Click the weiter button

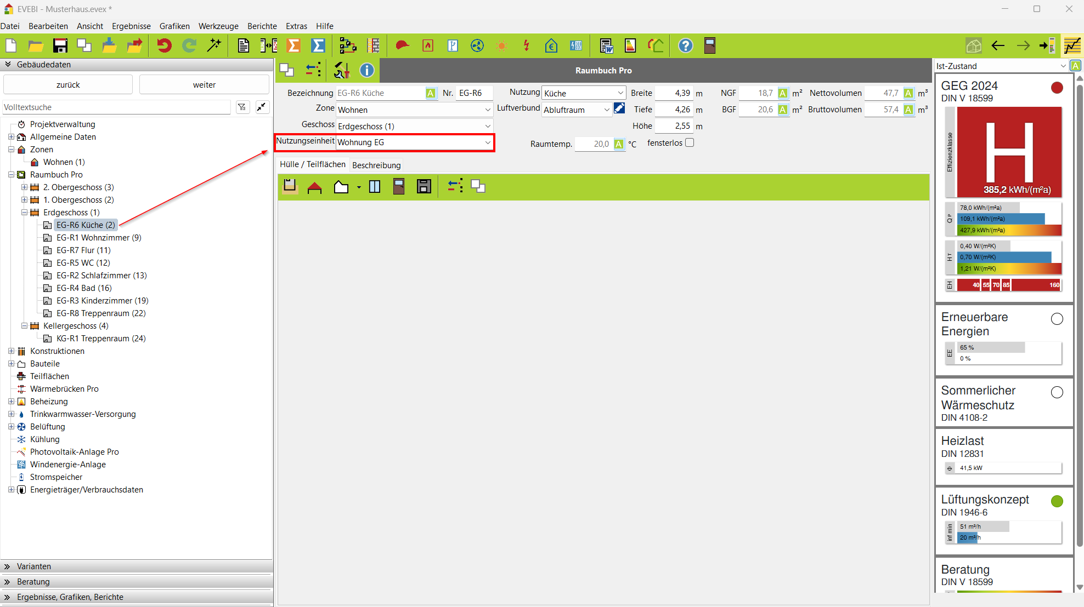[x=204, y=84]
